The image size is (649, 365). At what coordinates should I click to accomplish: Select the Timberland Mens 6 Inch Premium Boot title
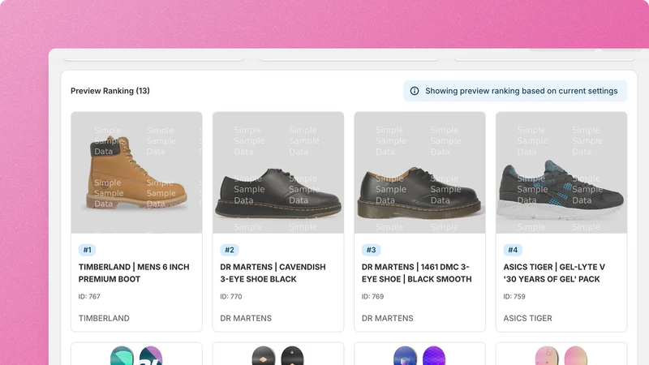coord(134,273)
